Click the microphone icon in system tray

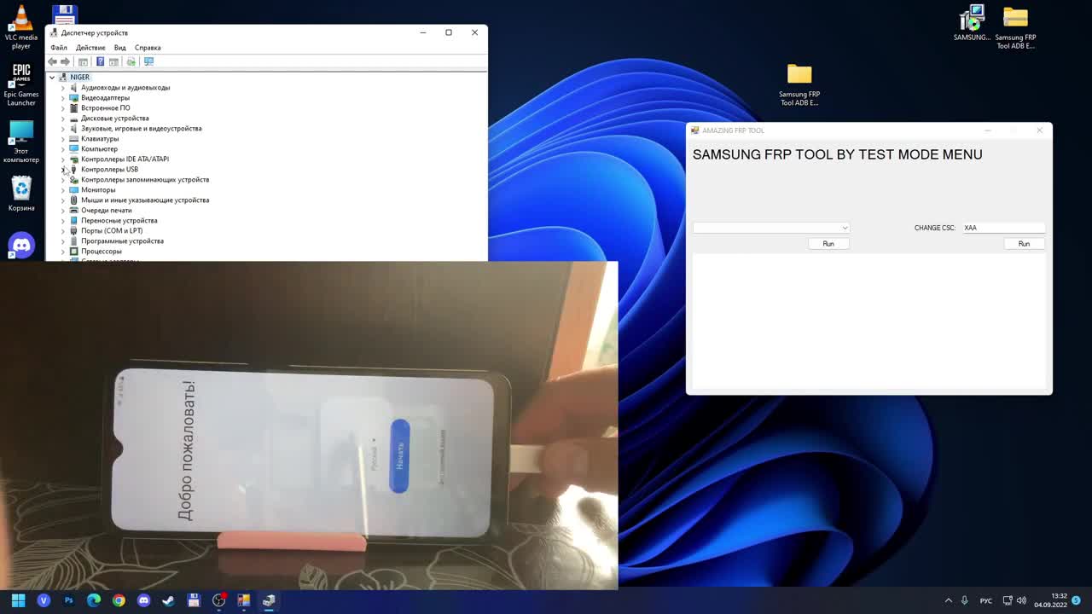coord(965,600)
